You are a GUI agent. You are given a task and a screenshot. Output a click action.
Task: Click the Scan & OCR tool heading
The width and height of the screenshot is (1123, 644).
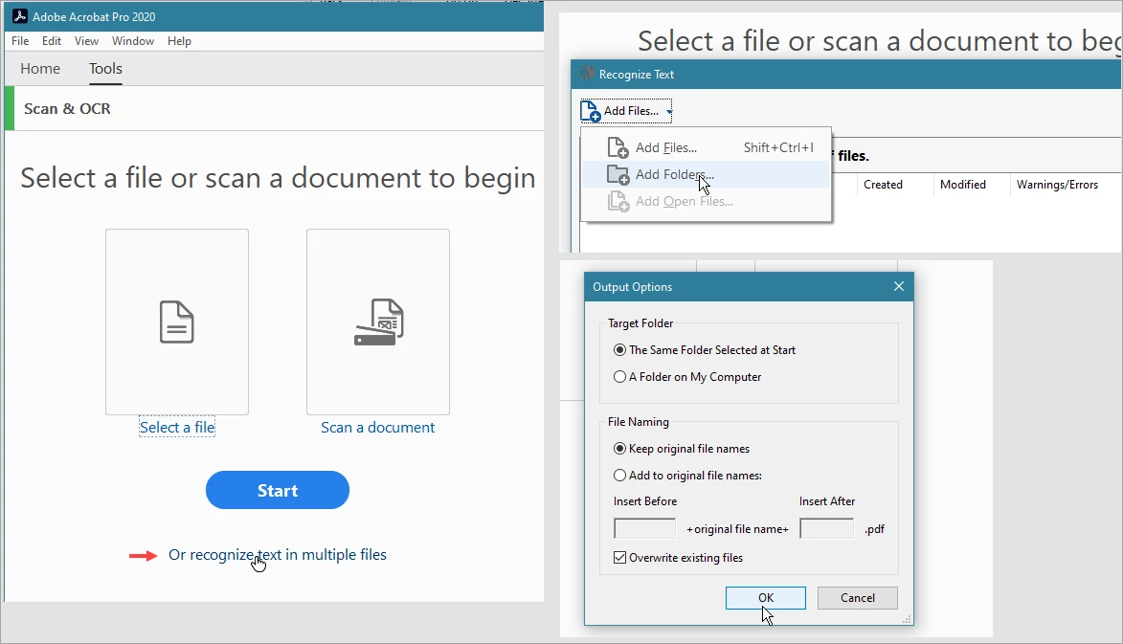[x=67, y=109]
